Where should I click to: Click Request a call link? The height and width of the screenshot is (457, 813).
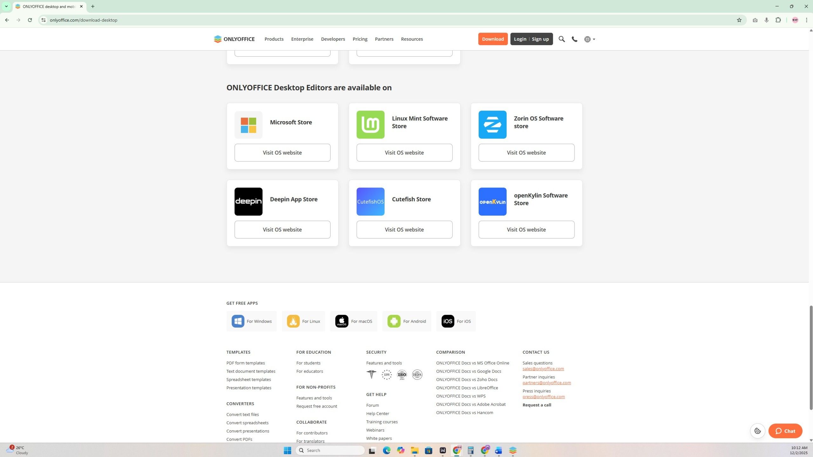point(537,405)
